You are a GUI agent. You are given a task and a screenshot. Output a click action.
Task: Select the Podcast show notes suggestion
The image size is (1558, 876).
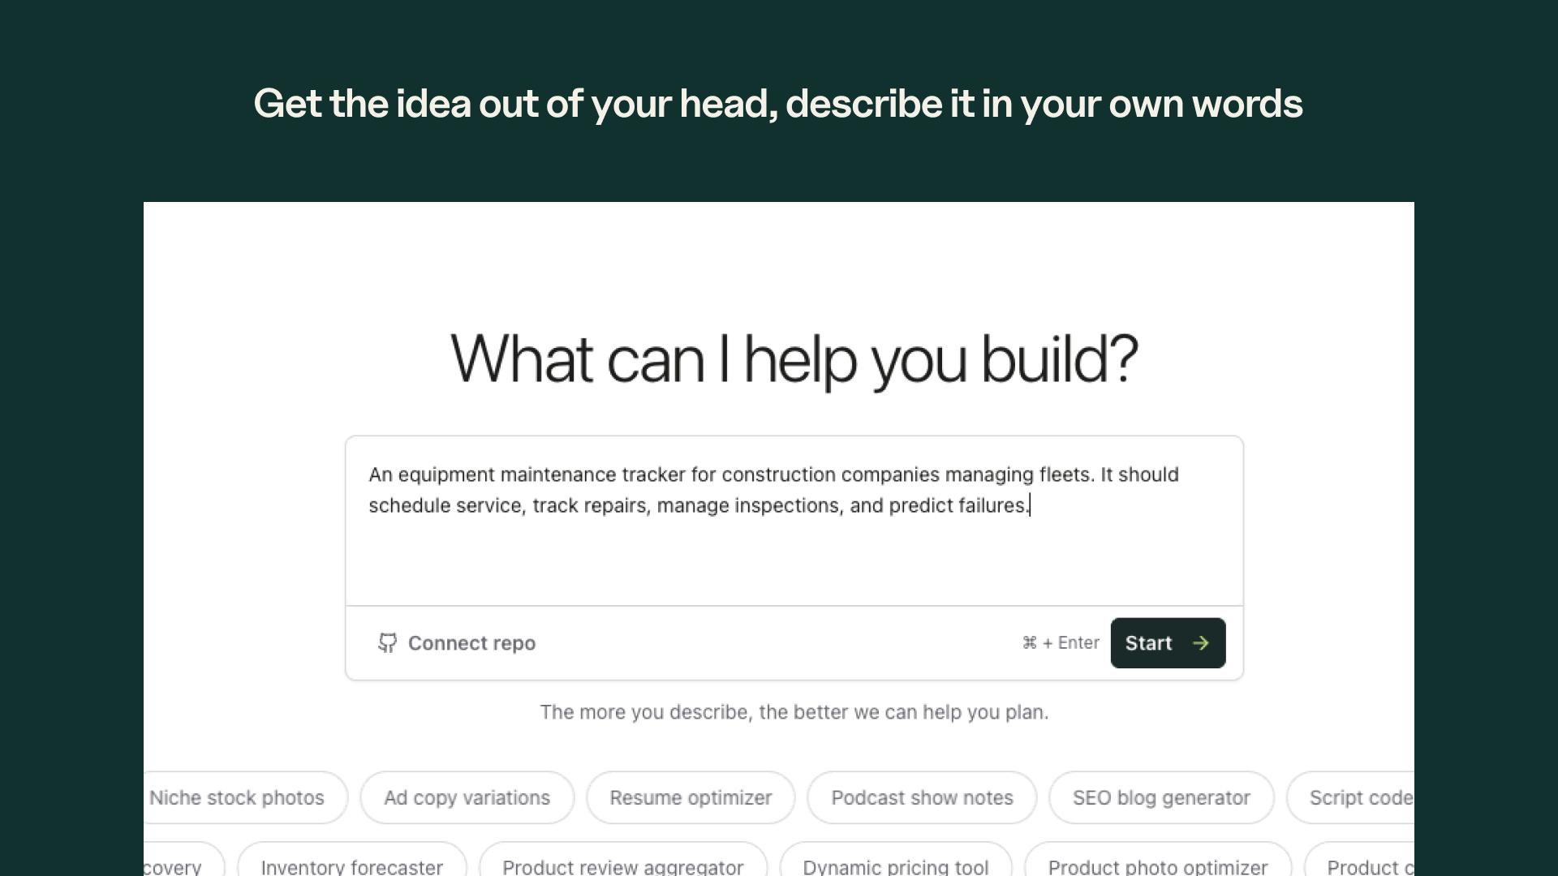click(x=922, y=797)
